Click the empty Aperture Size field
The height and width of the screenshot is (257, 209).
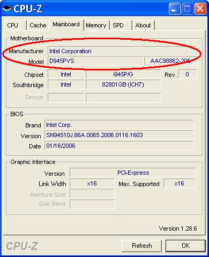[92, 194]
